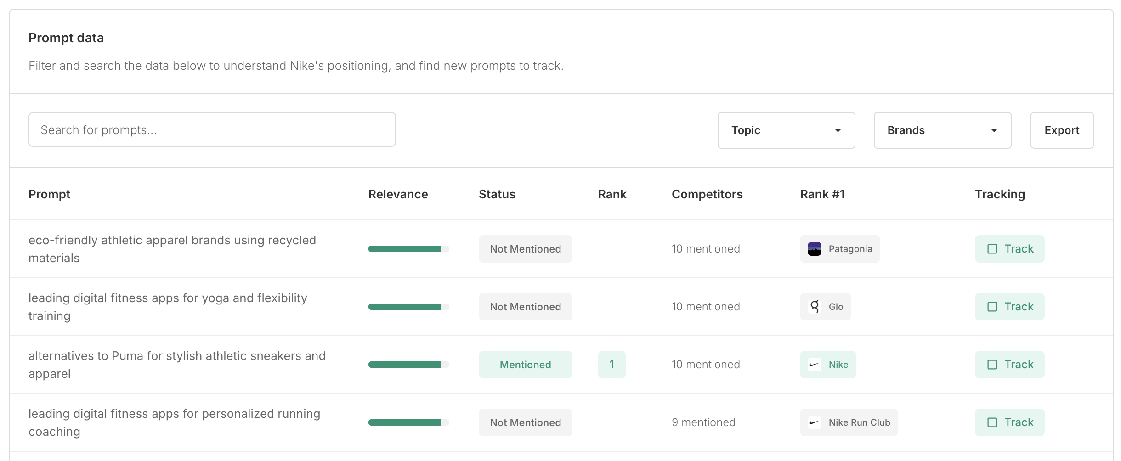The height and width of the screenshot is (461, 1121).
Task: Toggle Track checkbox for Puma alternatives prompt
Action: (x=992, y=365)
